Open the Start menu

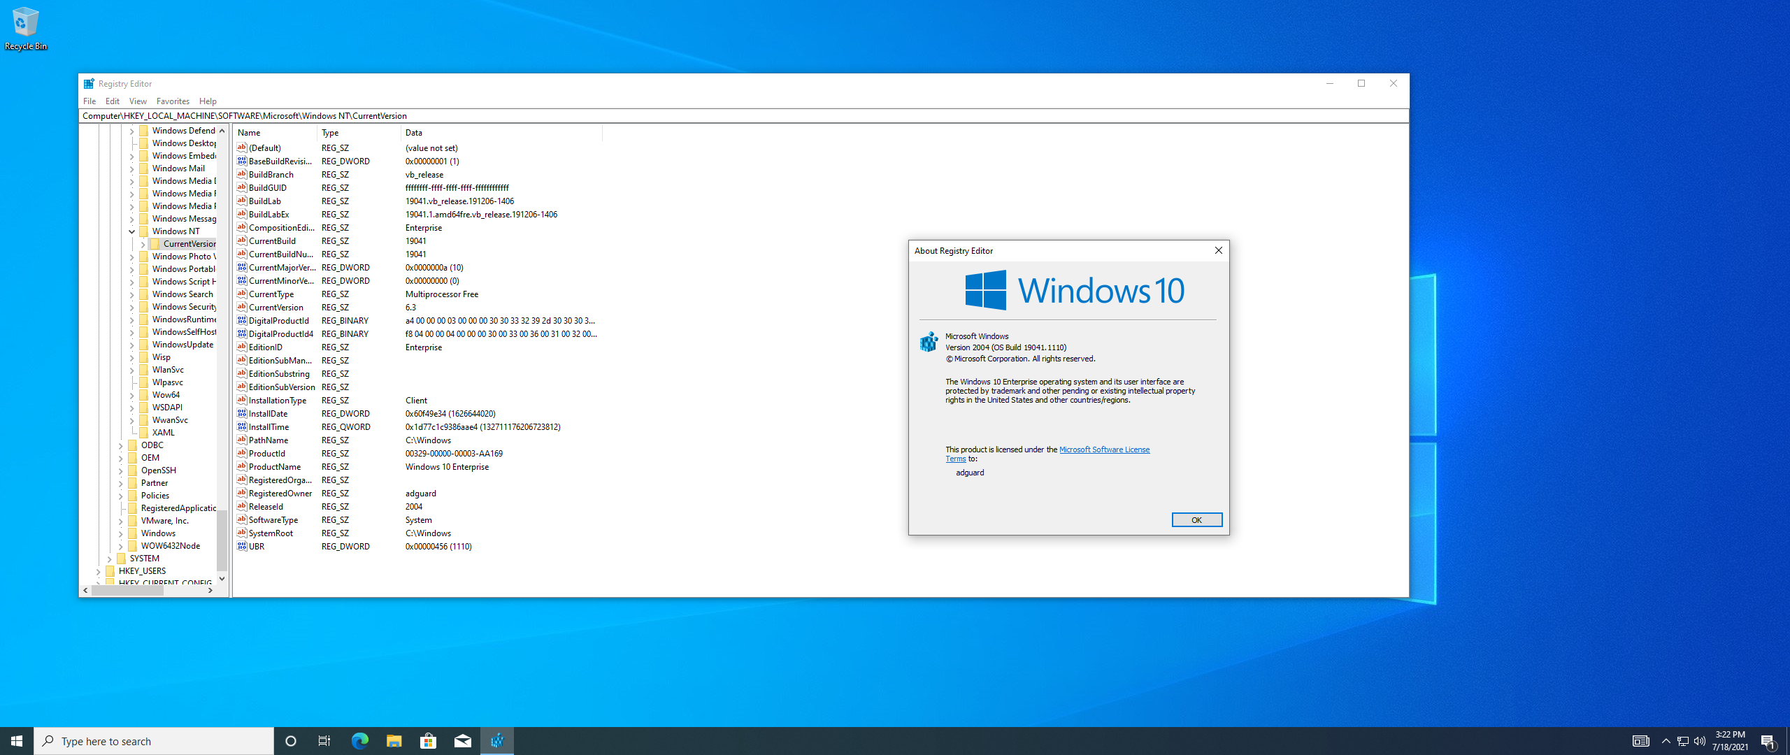click(x=17, y=741)
